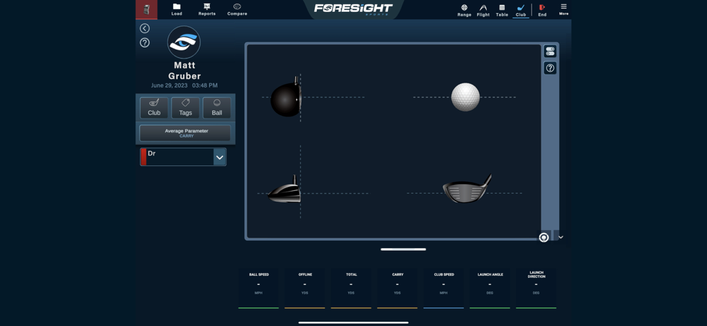Click the Total yards data tile

pyautogui.click(x=351, y=288)
